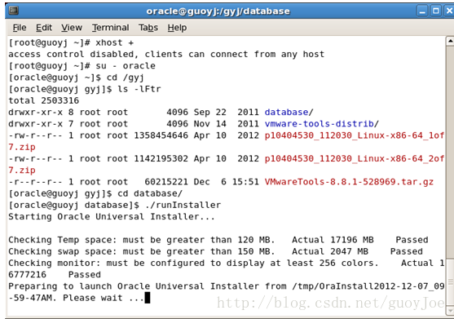Click the title bar text oracle@guoyj:/gyj/database
The width and height of the screenshot is (454, 319).
tap(218, 11)
